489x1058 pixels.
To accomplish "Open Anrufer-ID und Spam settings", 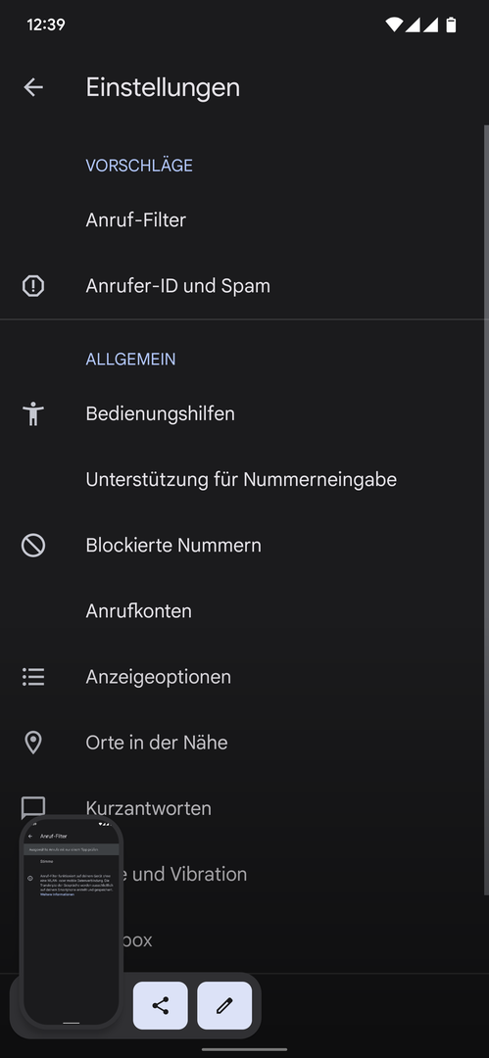I will 245,286.
